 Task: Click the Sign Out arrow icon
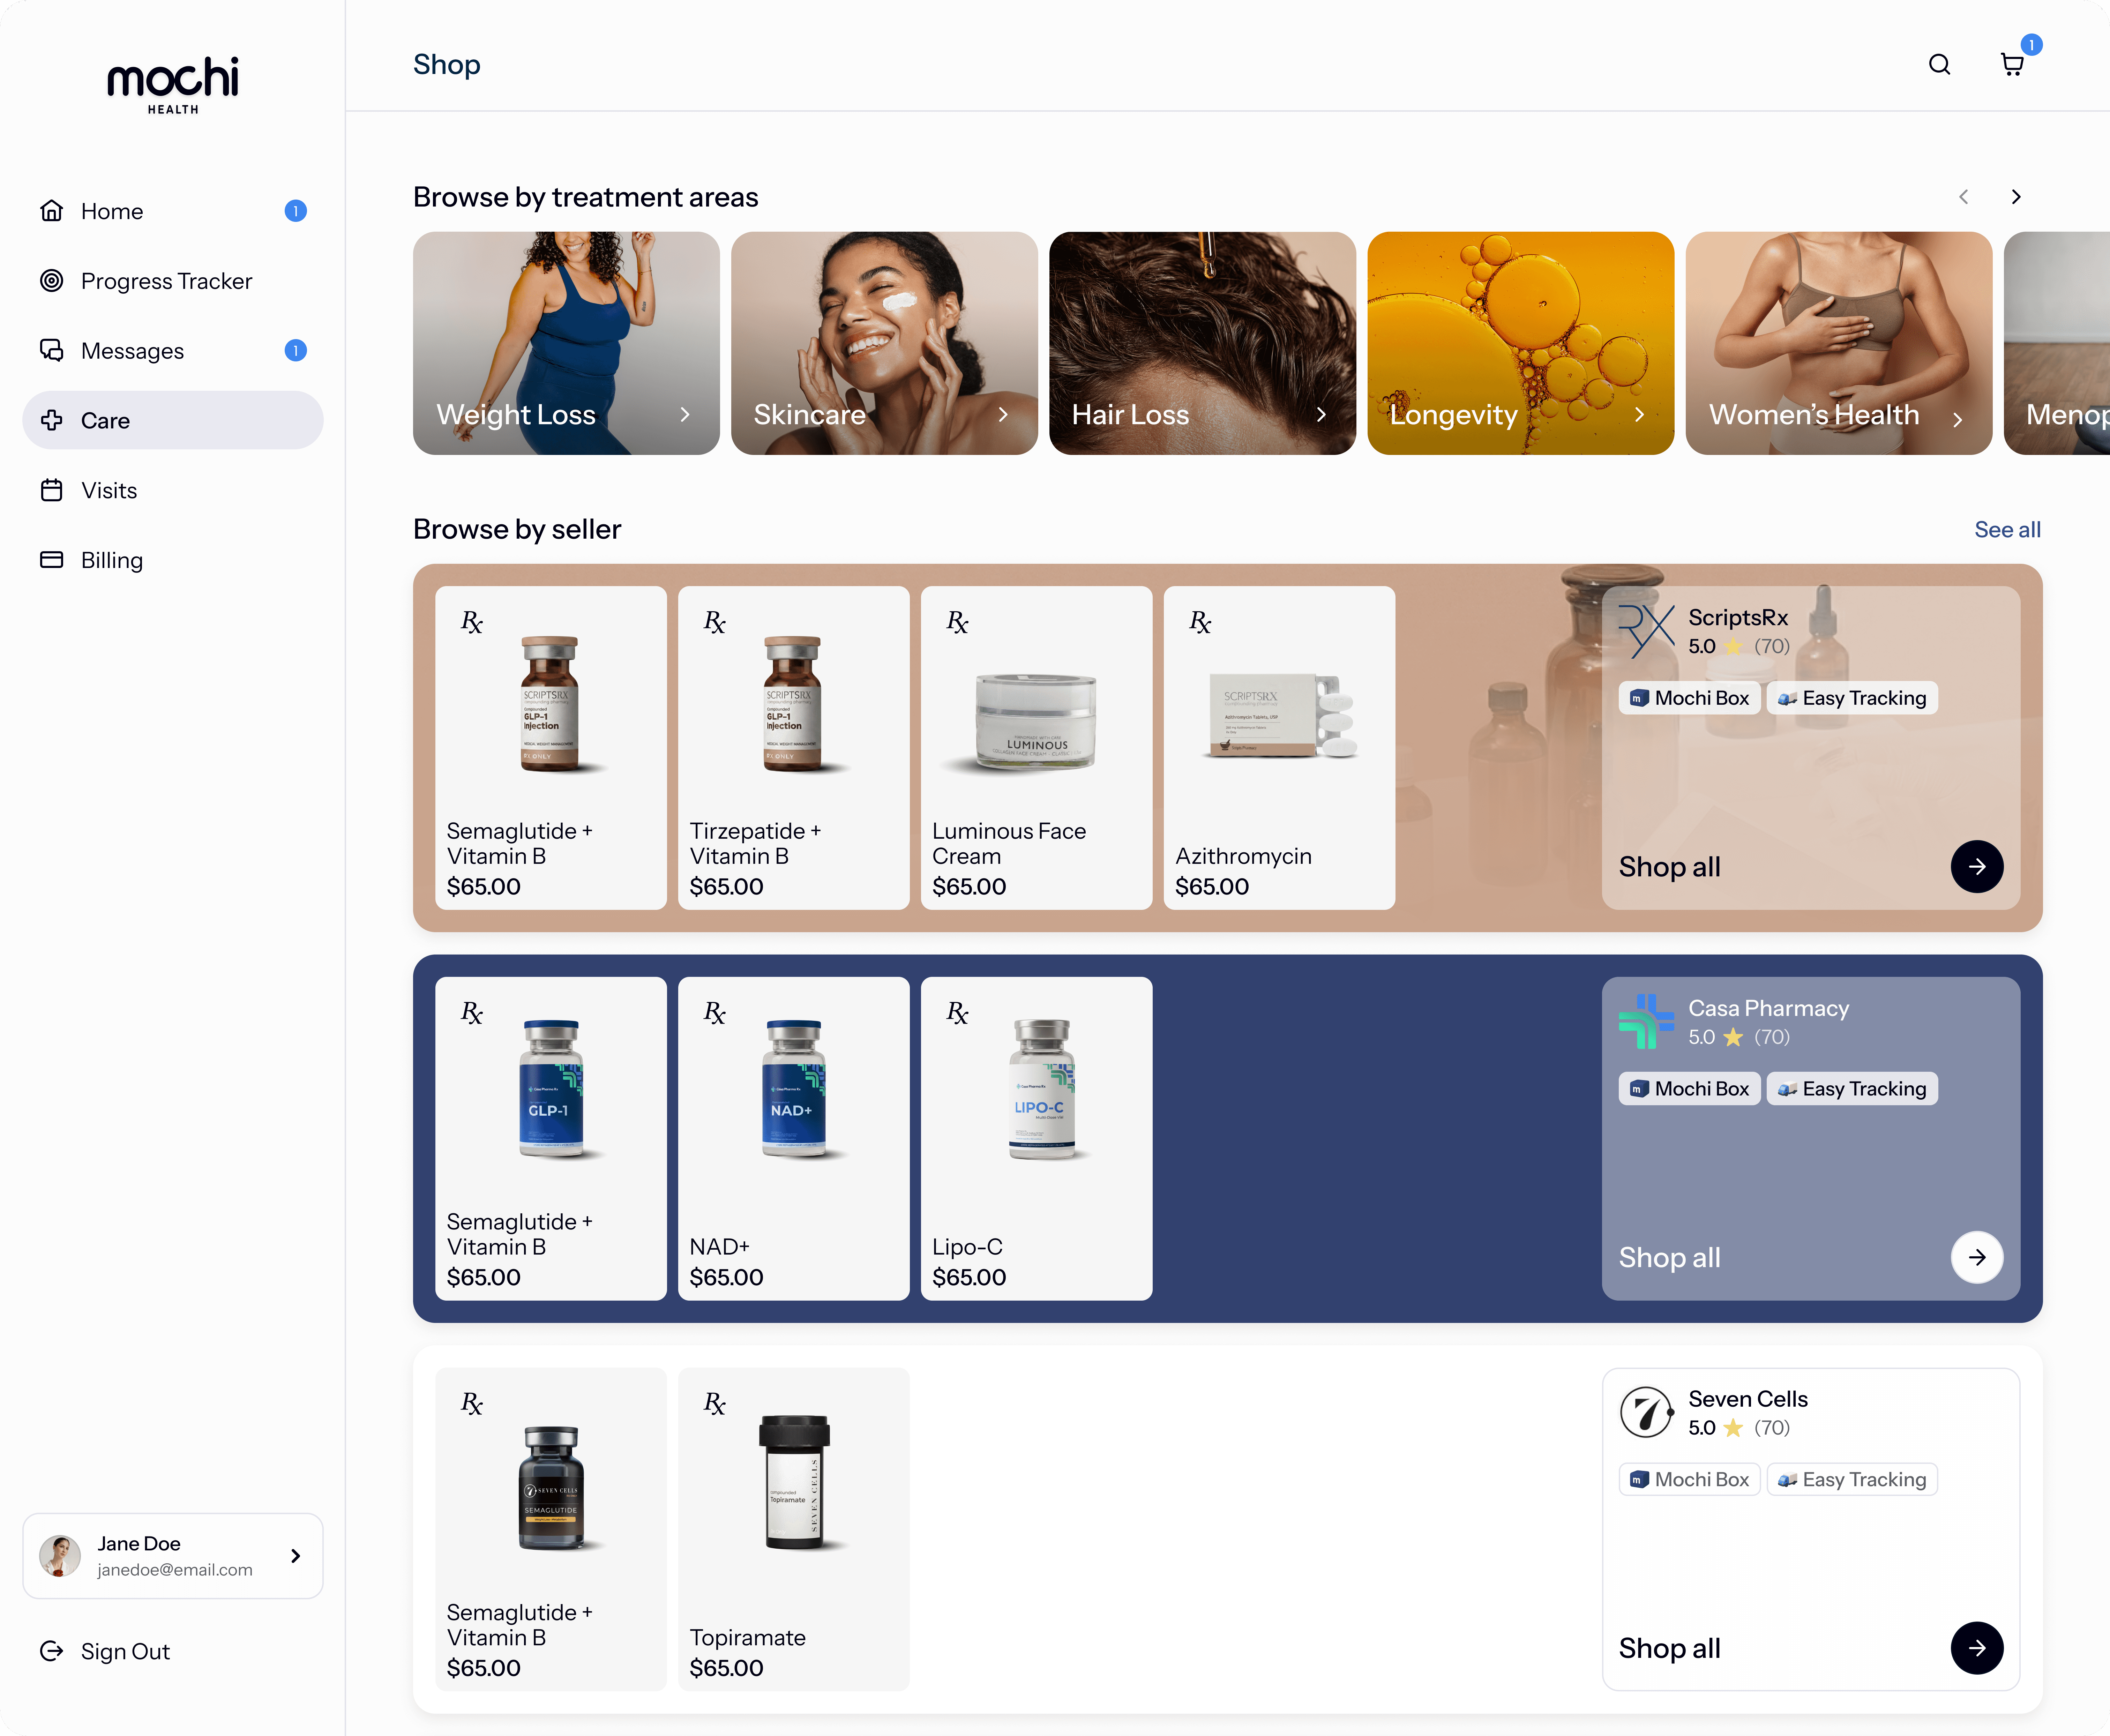(52, 1651)
